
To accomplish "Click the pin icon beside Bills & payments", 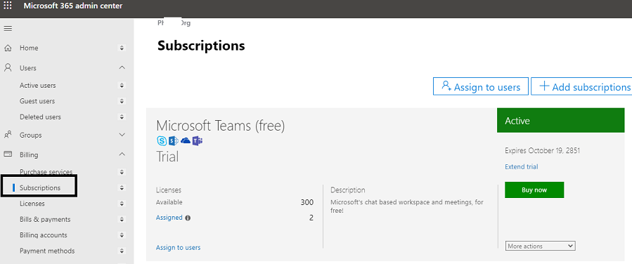I will click(x=122, y=219).
